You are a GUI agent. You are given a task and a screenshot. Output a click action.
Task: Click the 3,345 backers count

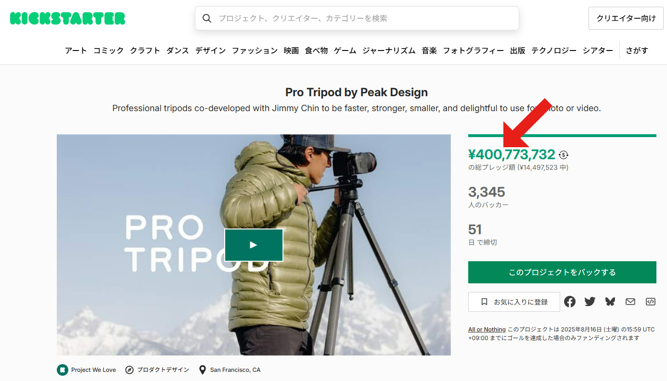487,192
